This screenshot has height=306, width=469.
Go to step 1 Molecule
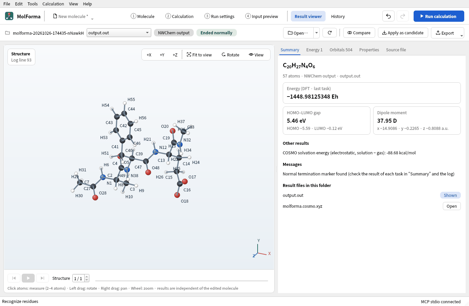[x=143, y=16]
